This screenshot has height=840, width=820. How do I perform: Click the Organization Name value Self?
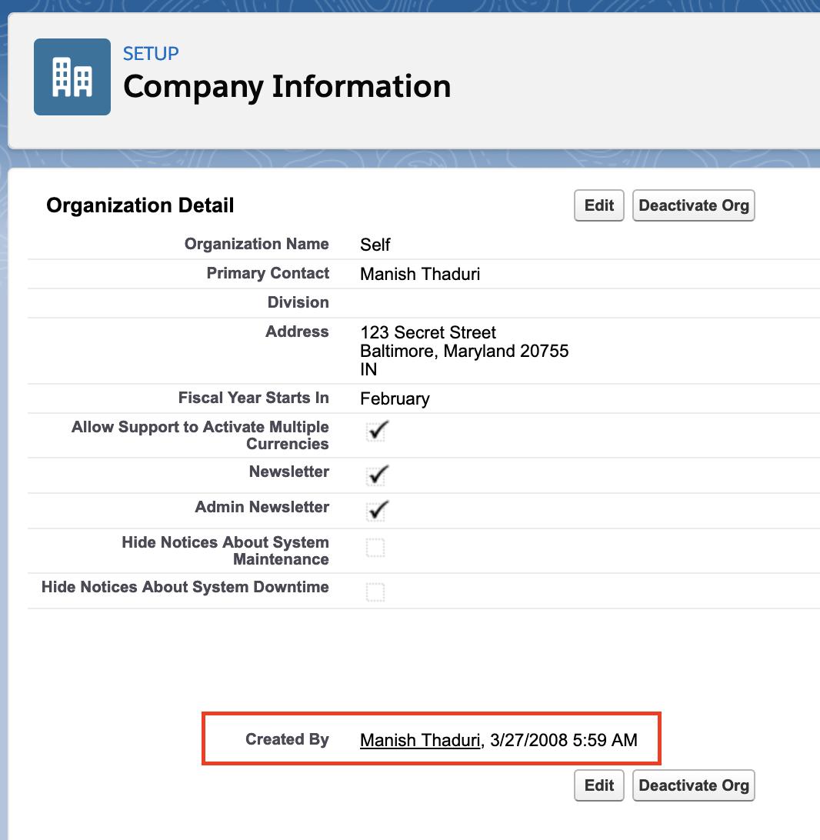click(375, 245)
